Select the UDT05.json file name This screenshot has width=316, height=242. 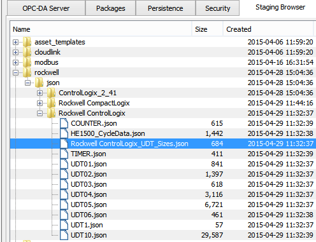click(x=89, y=205)
